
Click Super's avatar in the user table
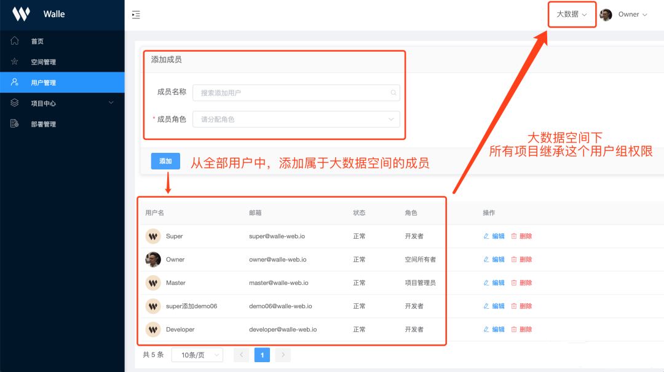tap(153, 236)
